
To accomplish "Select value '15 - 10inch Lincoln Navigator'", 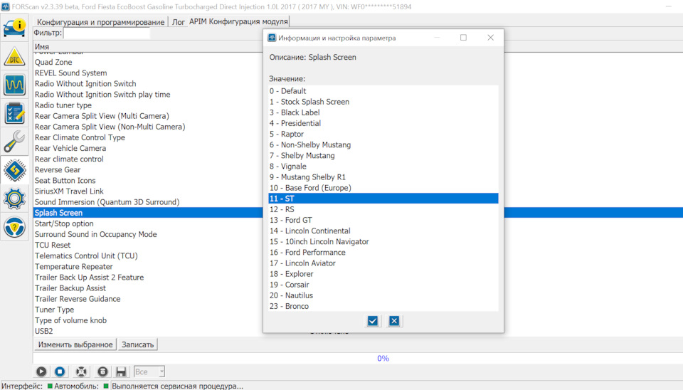I will (x=383, y=241).
